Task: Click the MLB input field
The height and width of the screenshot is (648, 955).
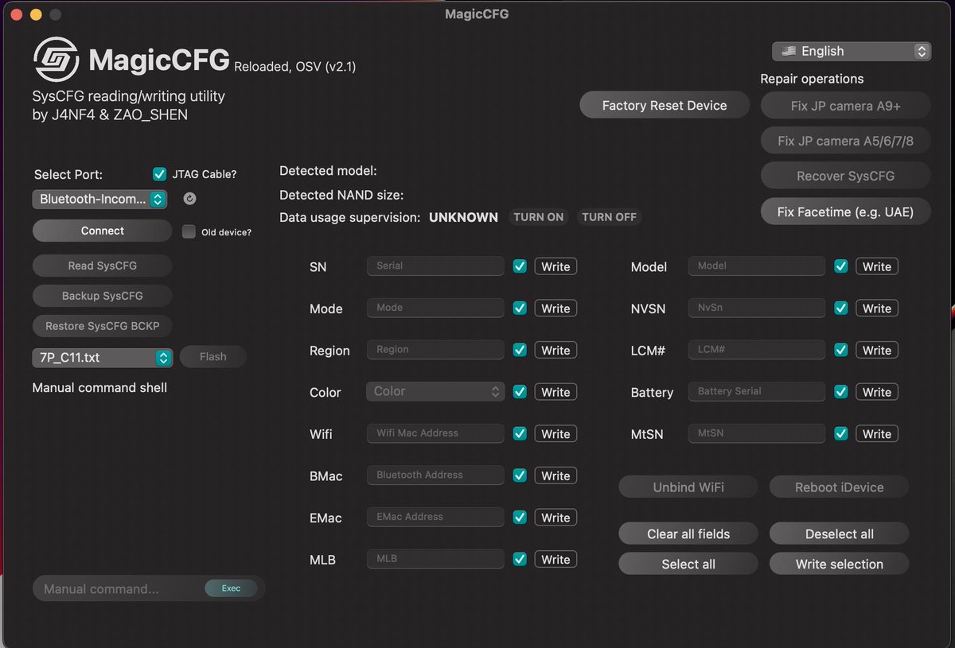Action: (x=435, y=558)
